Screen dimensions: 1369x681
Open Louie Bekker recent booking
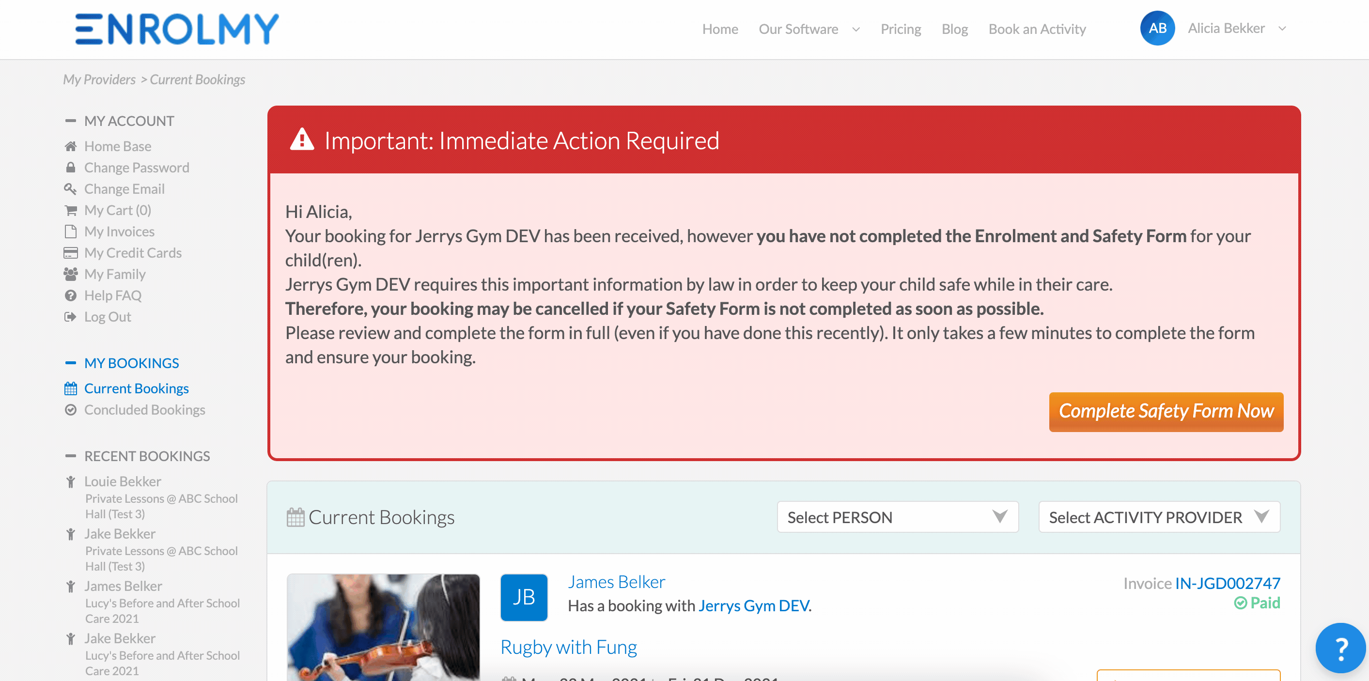click(x=122, y=481)
